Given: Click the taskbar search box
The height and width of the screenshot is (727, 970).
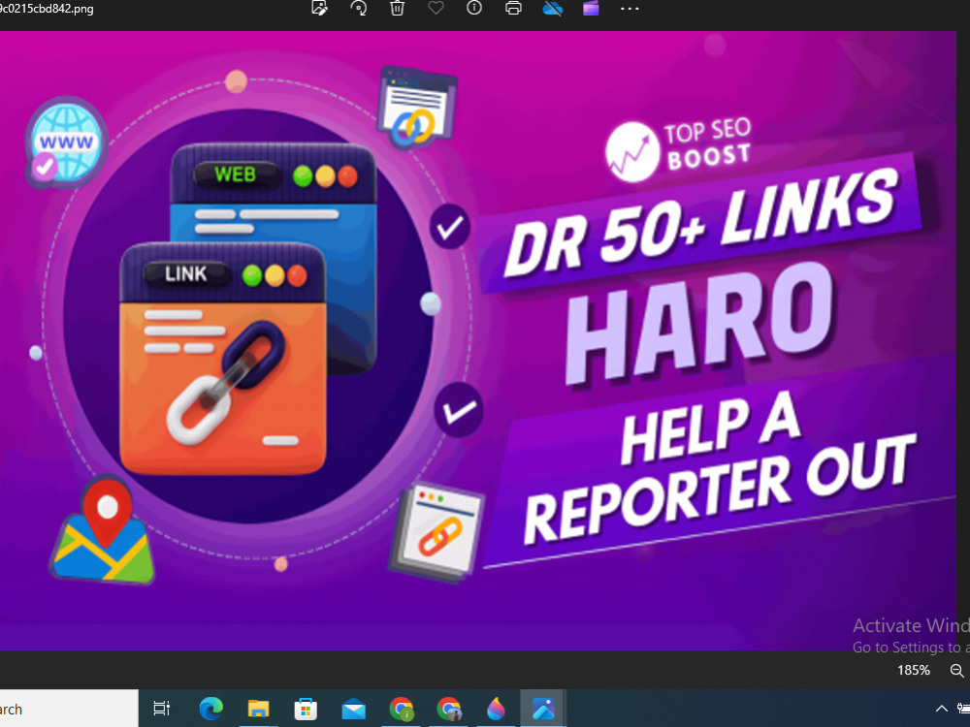Looking at the screenshot, I should (69, 709).
